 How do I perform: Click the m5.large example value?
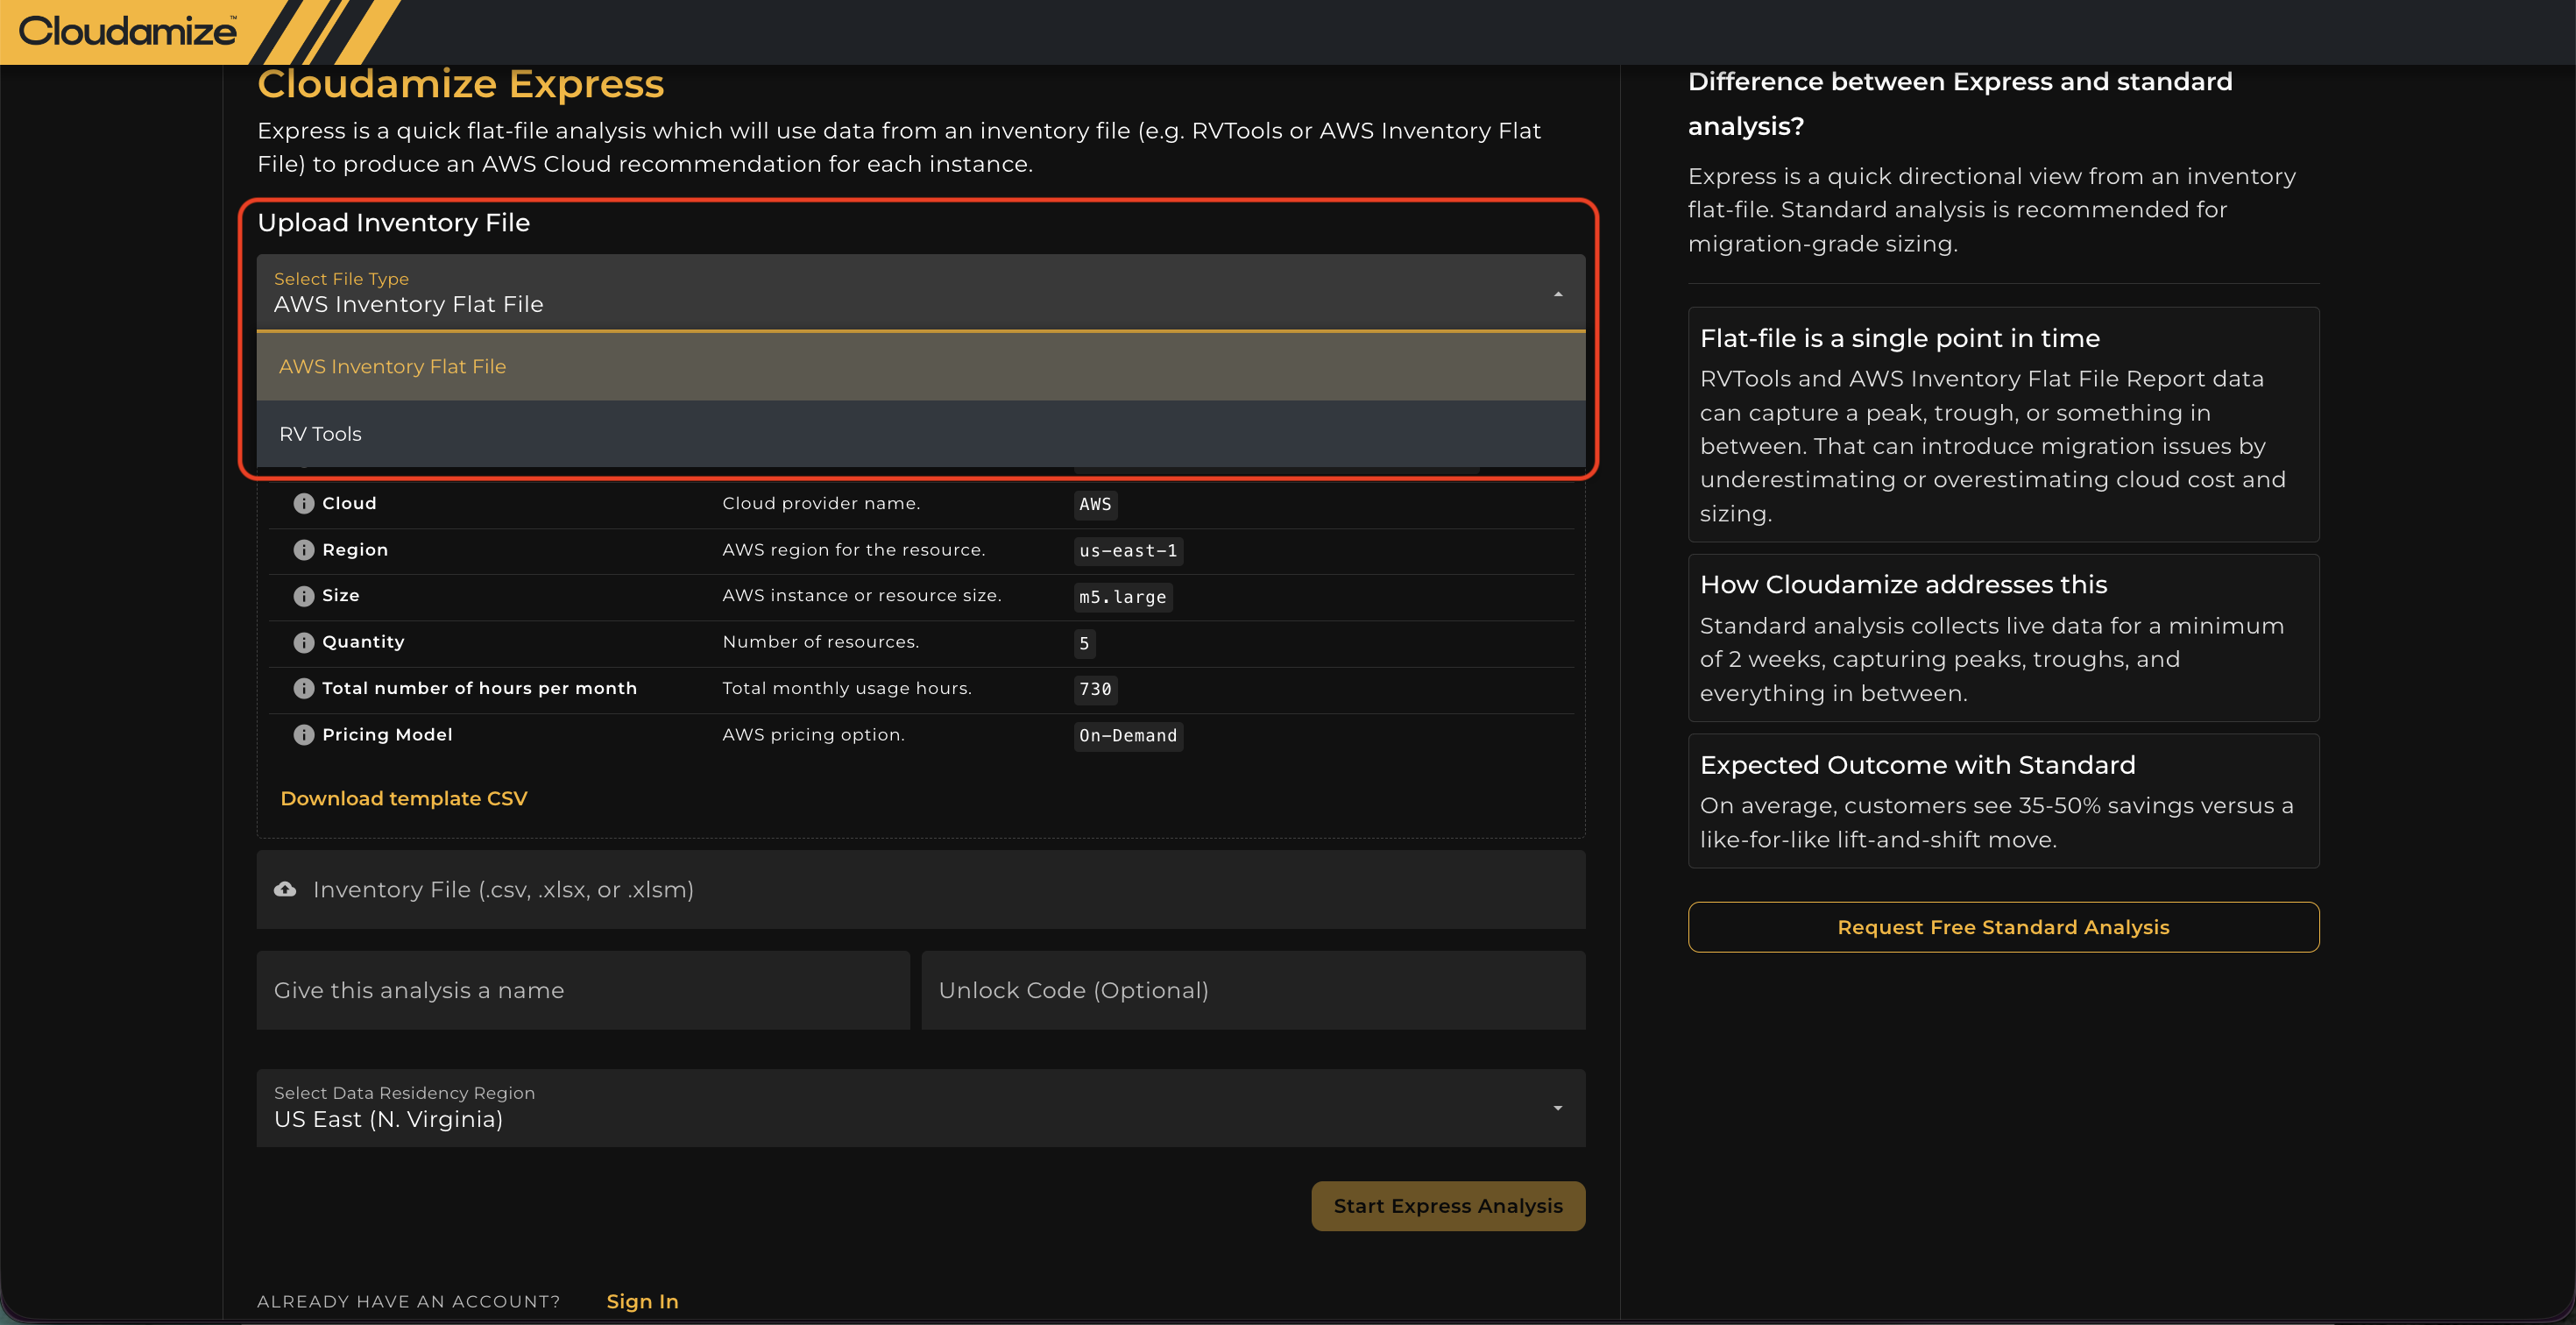click(1123, 597)
